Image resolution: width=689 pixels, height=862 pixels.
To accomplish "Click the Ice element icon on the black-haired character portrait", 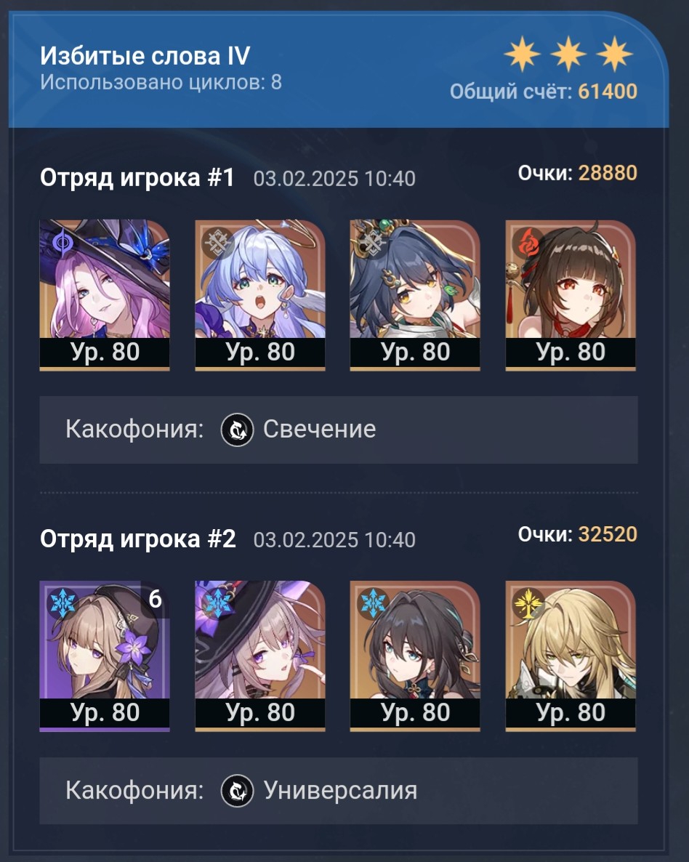I will [373, 603].
